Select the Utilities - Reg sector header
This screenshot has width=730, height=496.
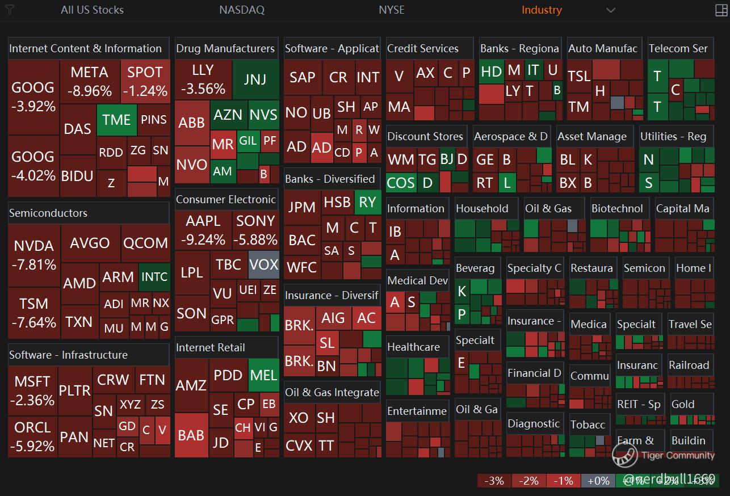677,136
